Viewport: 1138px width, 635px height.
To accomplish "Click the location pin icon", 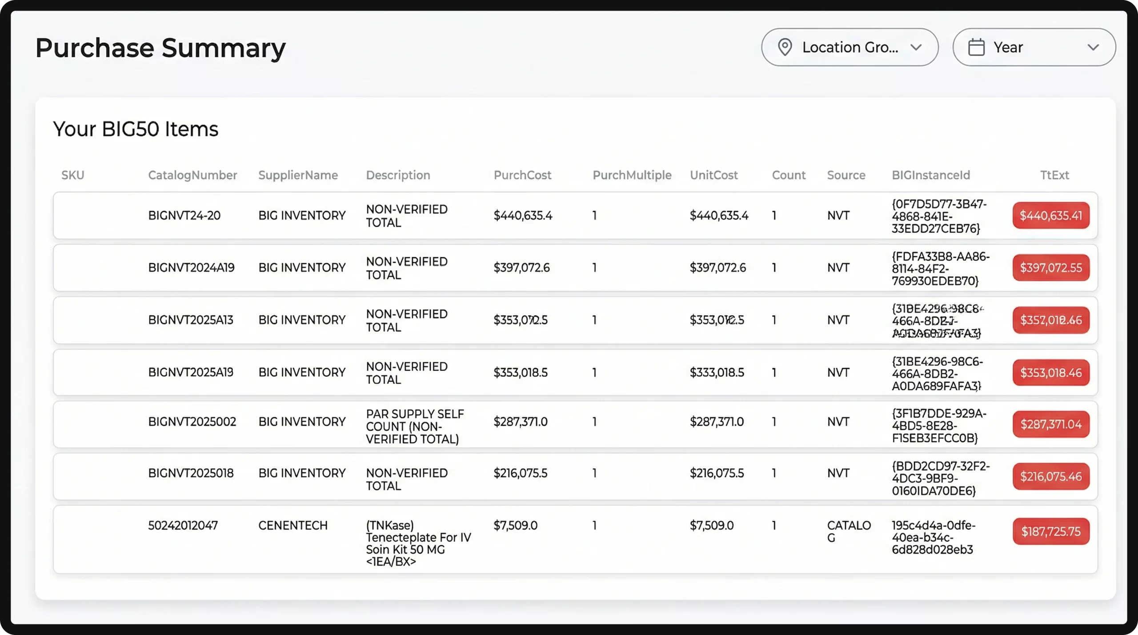I will 785,47.
